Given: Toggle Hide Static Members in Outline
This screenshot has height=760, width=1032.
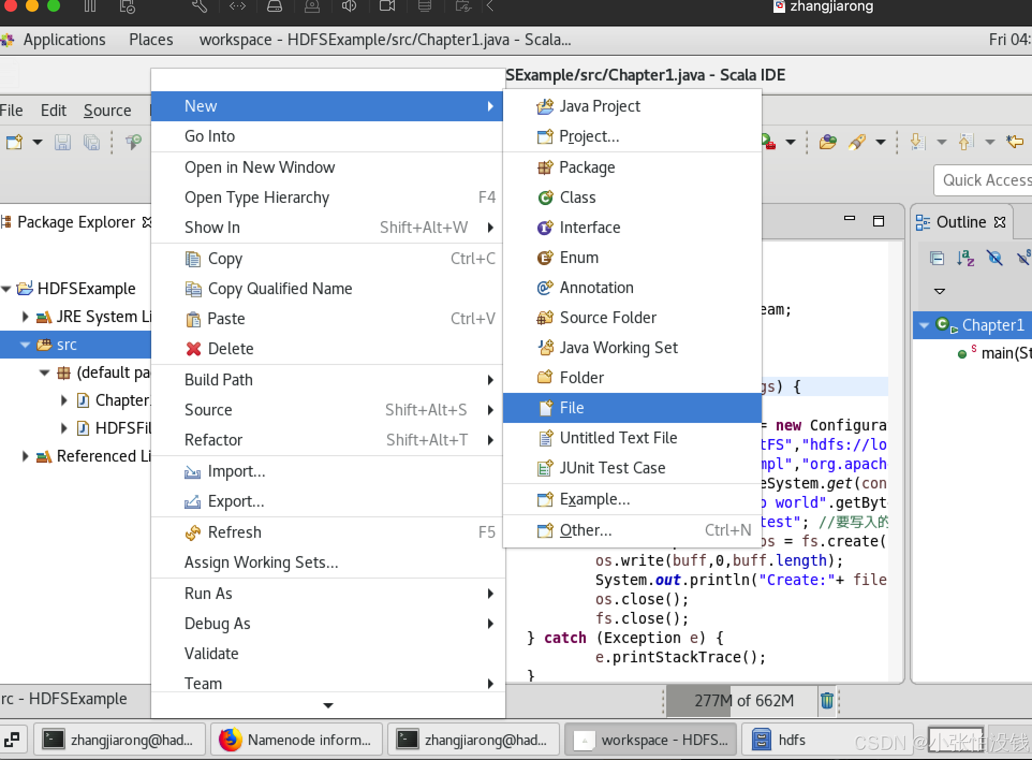Looking at the screenshot, I should [x=1024, y=258].
